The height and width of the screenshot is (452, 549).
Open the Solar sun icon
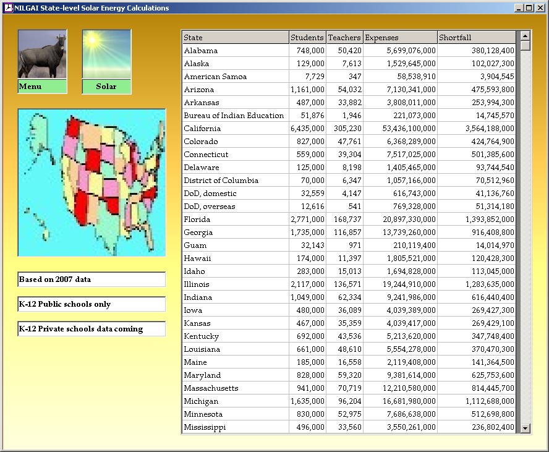pyautogui.click(x=106, y=54)
